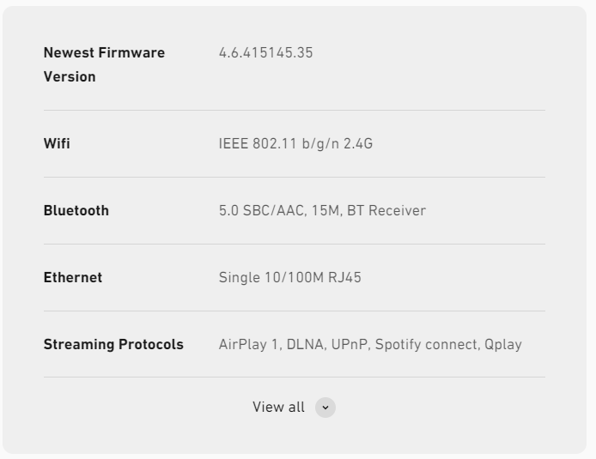Image resolution: width=596 pixels, height=459 pixels.
Task: Click the View all chevron icon
Action: pyautogui.click(x=325, y=408)
